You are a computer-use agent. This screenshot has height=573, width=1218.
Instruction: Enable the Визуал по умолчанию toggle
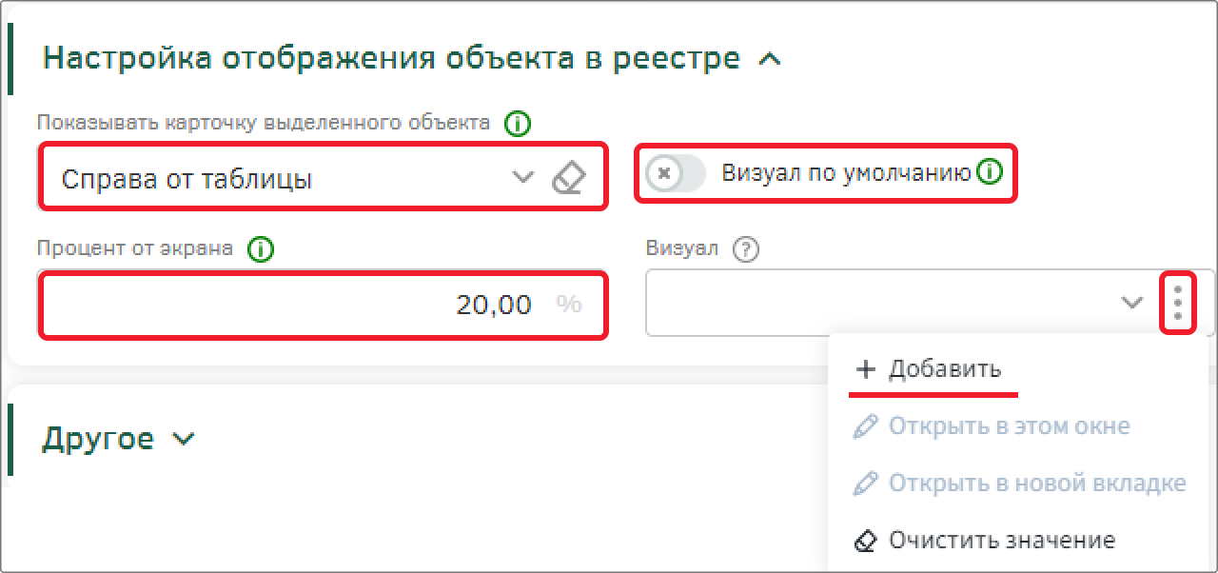pos(676,173)
